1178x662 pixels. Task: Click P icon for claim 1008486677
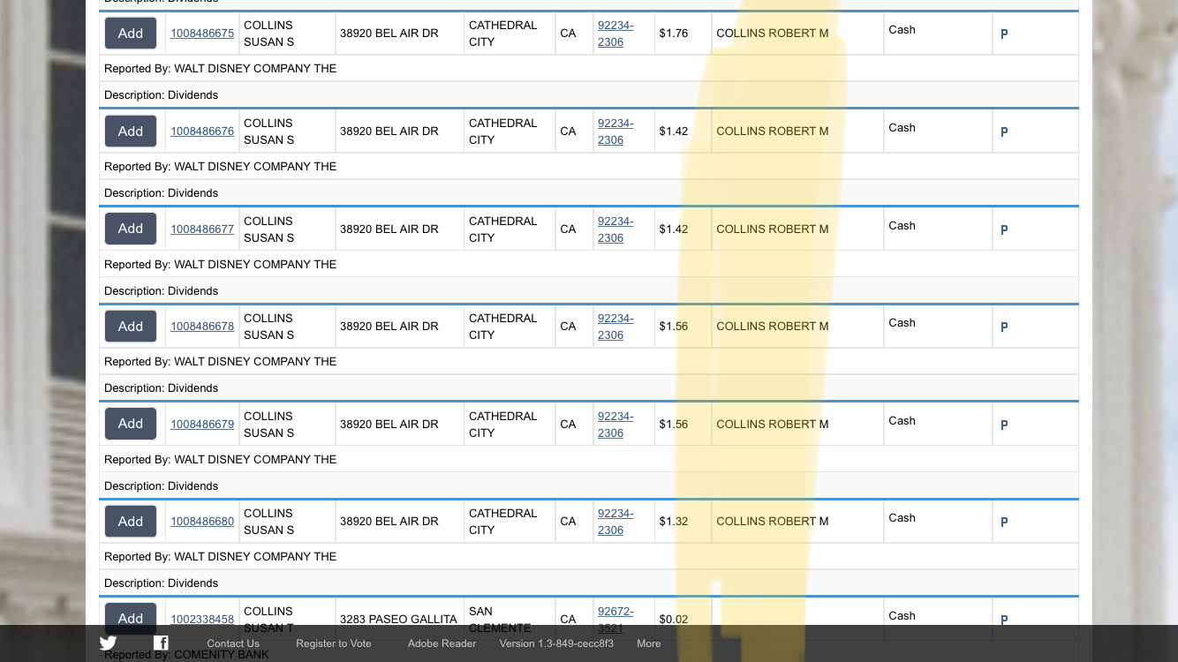tap(1004, 230)
